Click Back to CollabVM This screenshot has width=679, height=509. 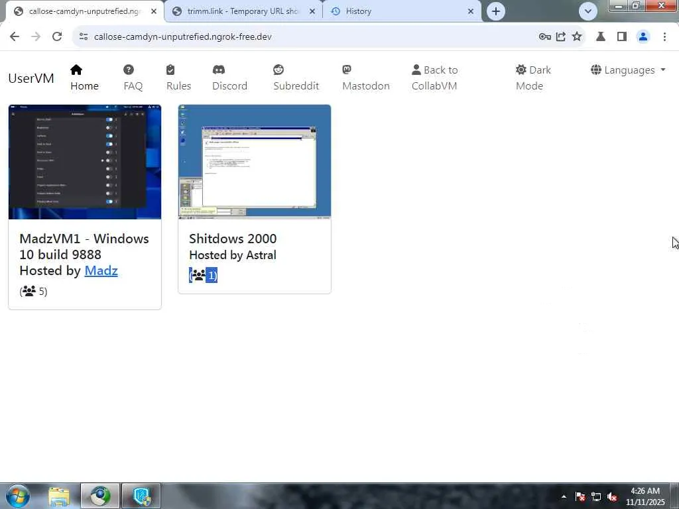point(435,78)
